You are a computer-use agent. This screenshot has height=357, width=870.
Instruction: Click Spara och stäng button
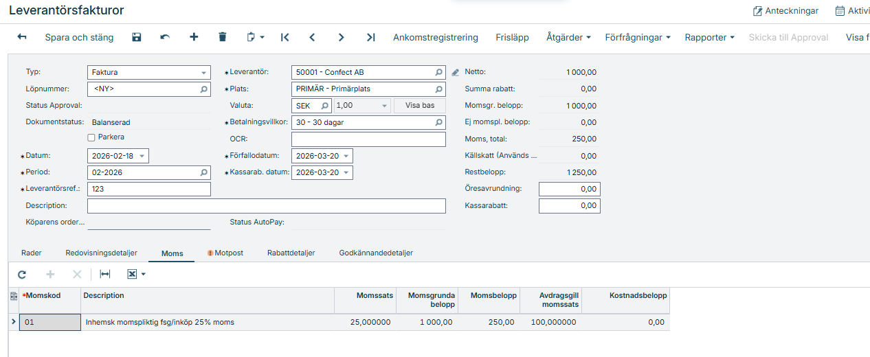coord(79,37)
